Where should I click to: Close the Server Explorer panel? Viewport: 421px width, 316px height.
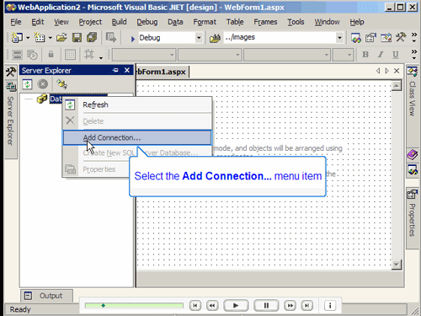(x=127, y=70)
